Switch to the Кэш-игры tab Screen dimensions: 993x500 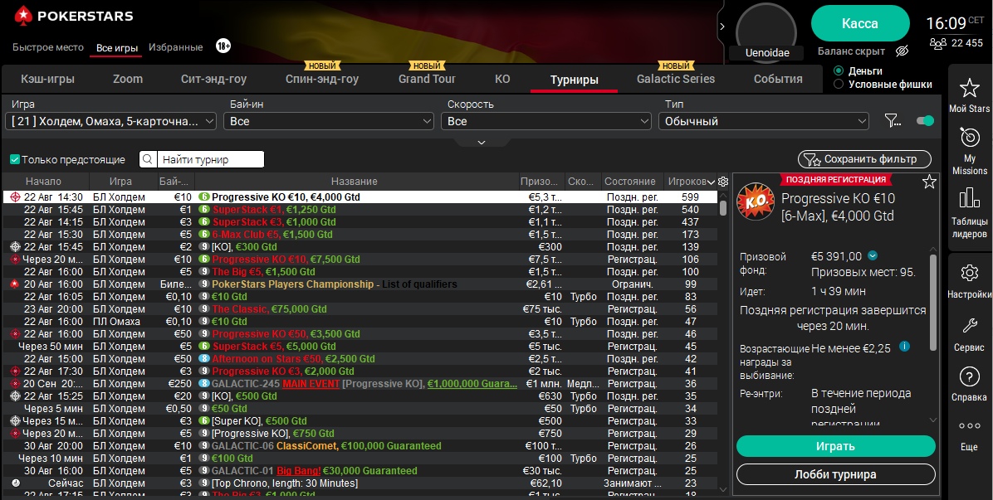click(x=47, y=79)
